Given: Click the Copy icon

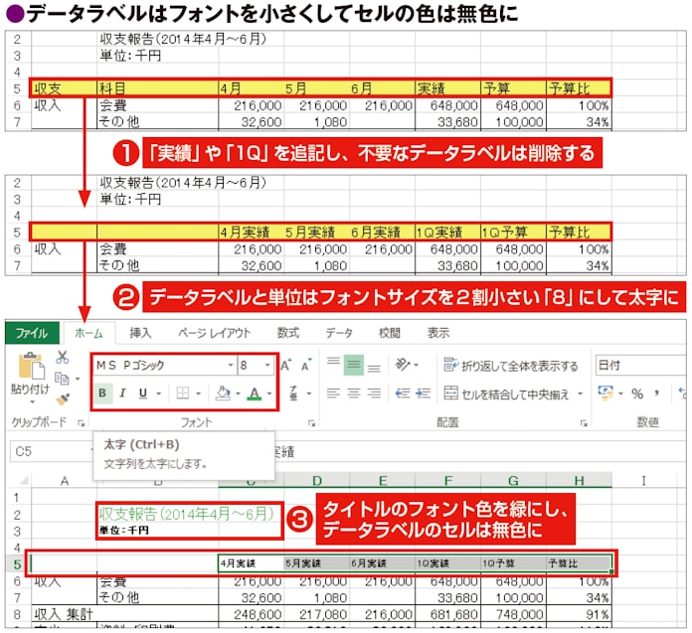Looking at the screenshot, I should click(62, 378).
